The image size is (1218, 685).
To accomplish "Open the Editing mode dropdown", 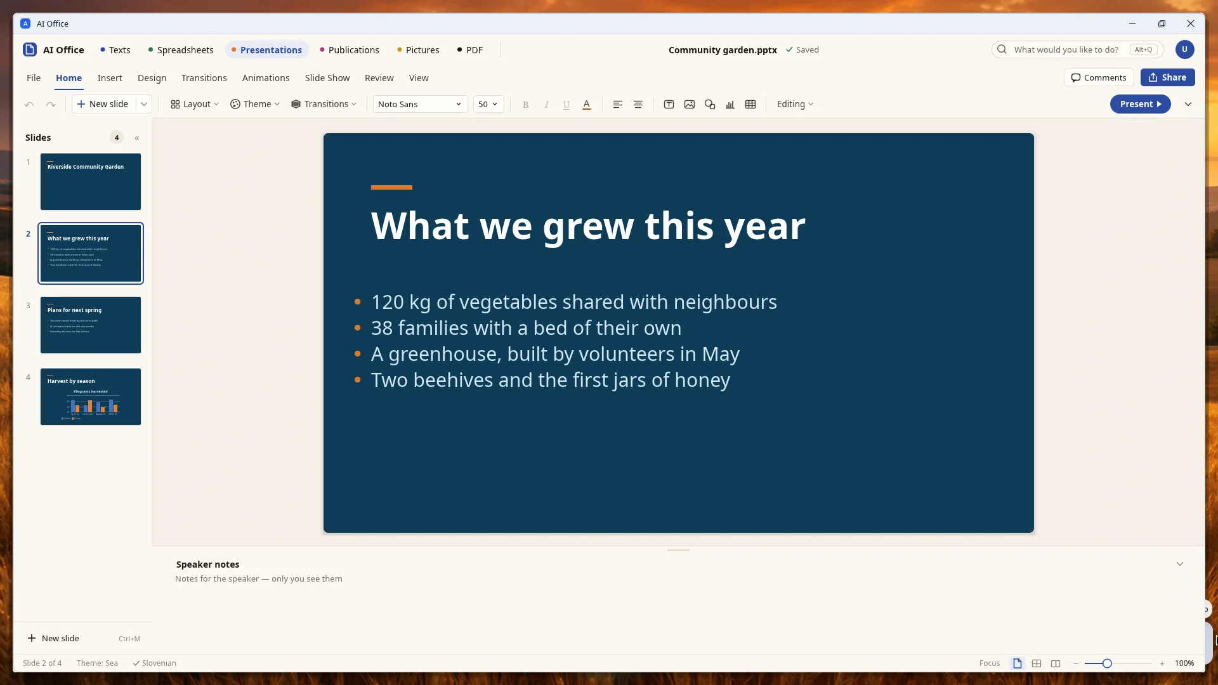I will point(796,105).
